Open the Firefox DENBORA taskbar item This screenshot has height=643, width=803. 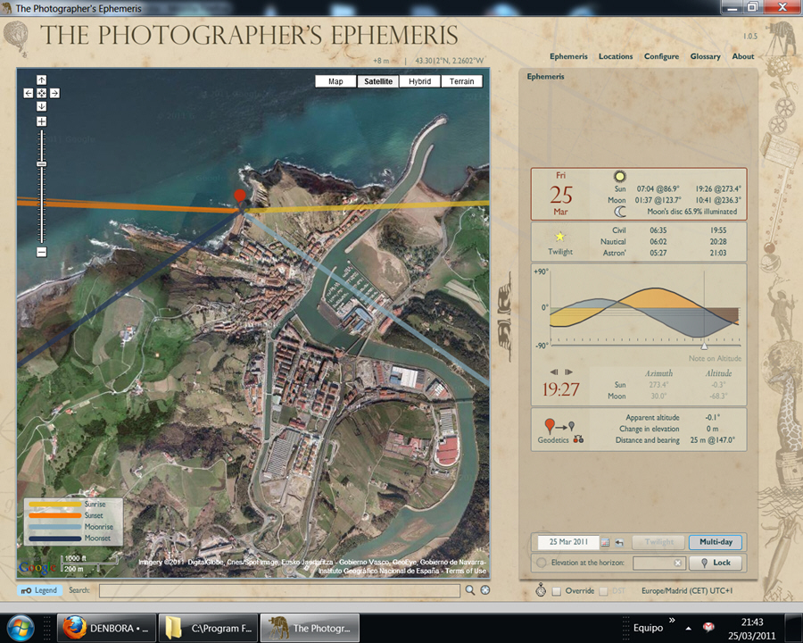[106, 628]
